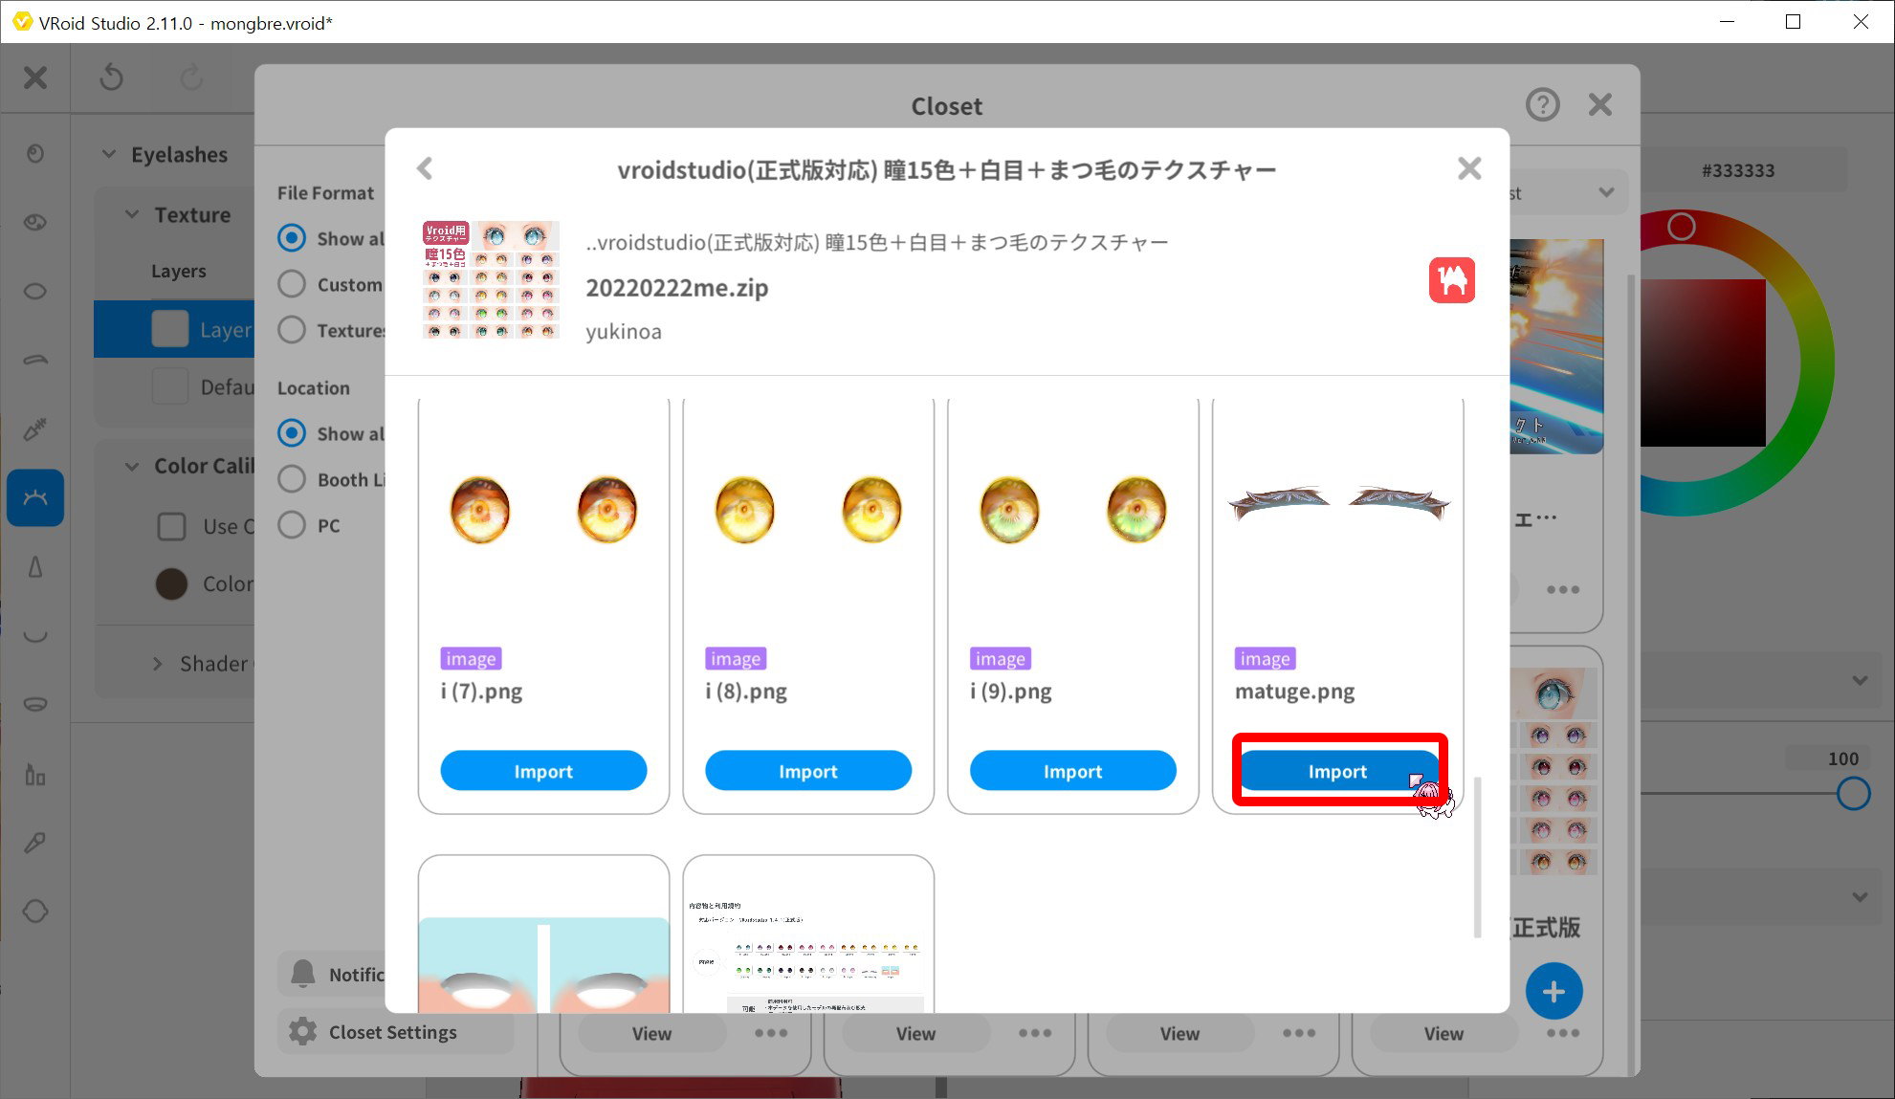Click the 20220222me.zip pack thumbnail
This screenshot has width=1895, height=1099.
[491, 280]
